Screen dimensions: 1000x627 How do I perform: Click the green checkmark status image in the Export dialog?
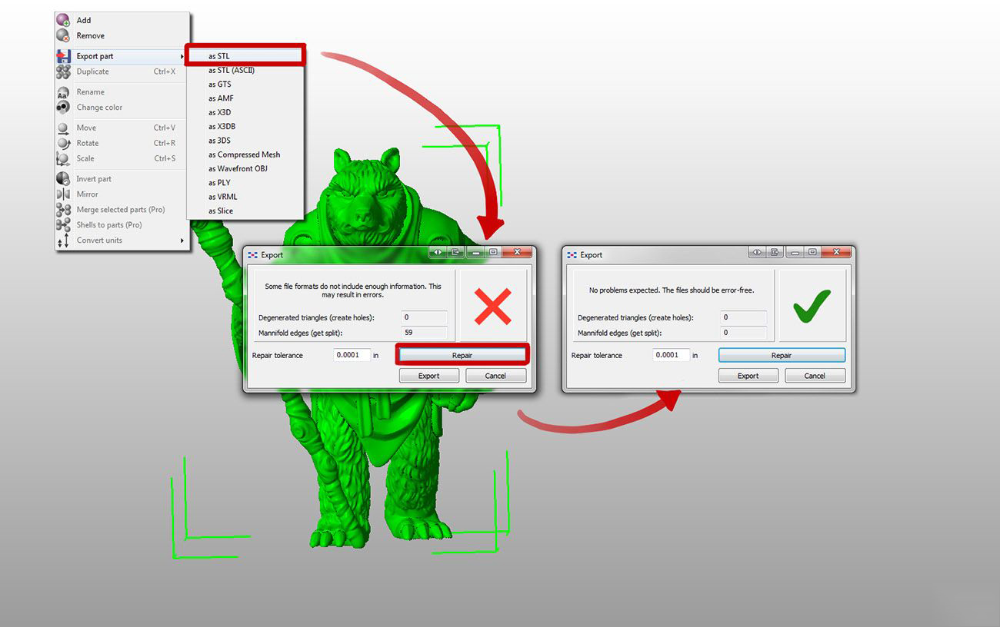coord(812,306)
